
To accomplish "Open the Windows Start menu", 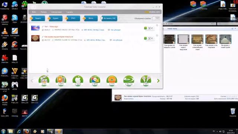I will pyautogui.click(x=3, y=131).
